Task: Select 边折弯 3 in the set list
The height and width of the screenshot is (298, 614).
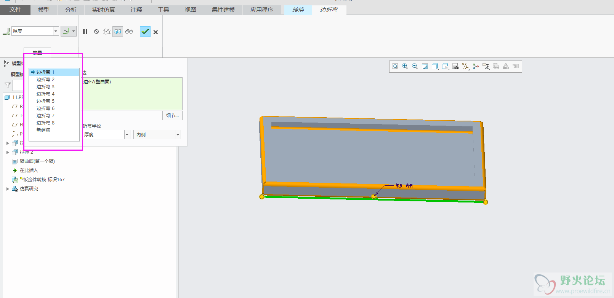Action: [x=54, y=87]
